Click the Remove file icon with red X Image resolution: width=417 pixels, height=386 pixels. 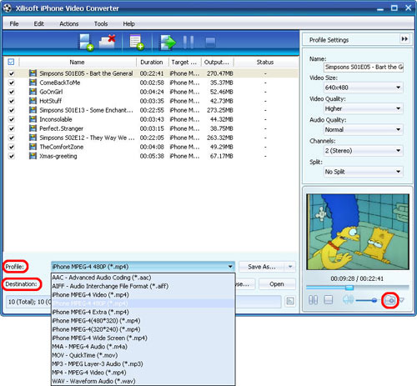[108, 42]
